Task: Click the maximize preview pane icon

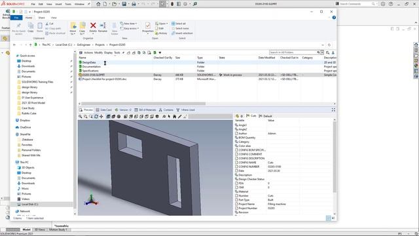Action: tap(333, 109)
